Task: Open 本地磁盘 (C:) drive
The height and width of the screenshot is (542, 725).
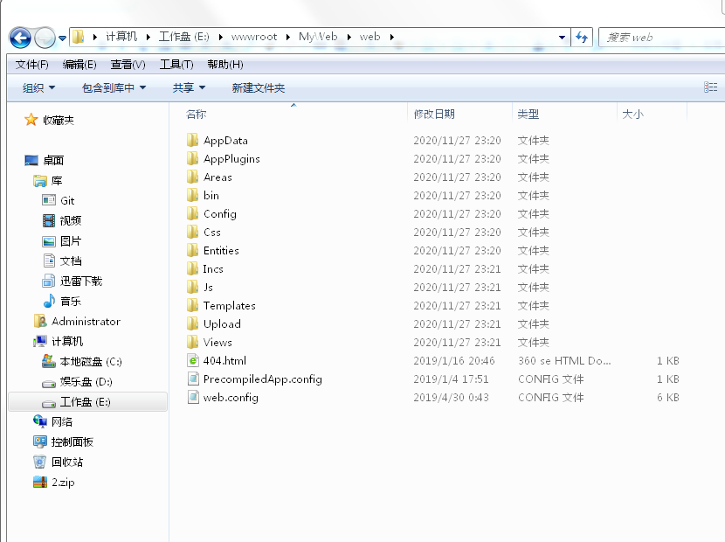Action: point(84,361)
